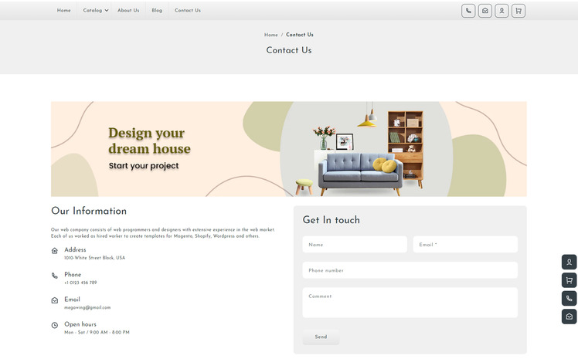Click the Contact Us page title
The width and height of the screenshot is (578, 359).
pos(289,50)
